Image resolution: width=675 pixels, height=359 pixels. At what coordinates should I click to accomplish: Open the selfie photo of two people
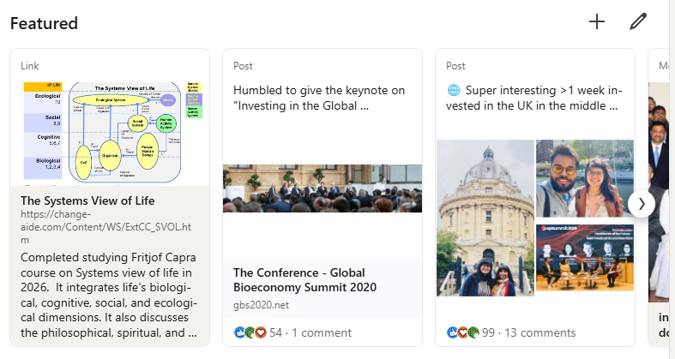[x=584, y=178]
